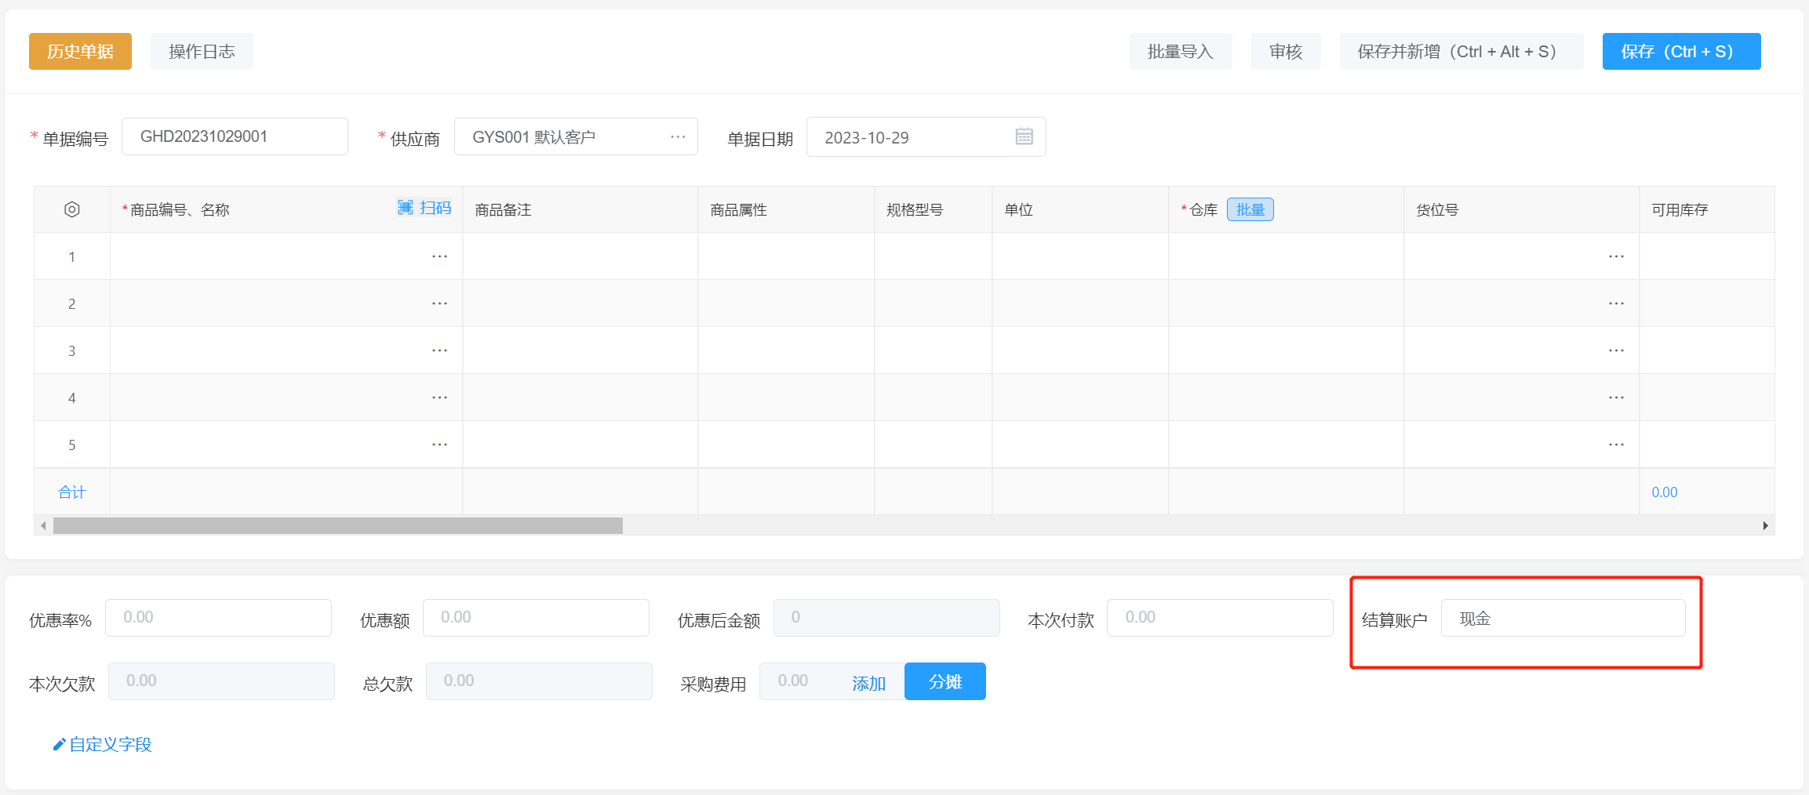Viewport: 1809px width, 795px height.
Task: Click the pencil icon beside 自定义字段
Action: click(x=59, y=744)
